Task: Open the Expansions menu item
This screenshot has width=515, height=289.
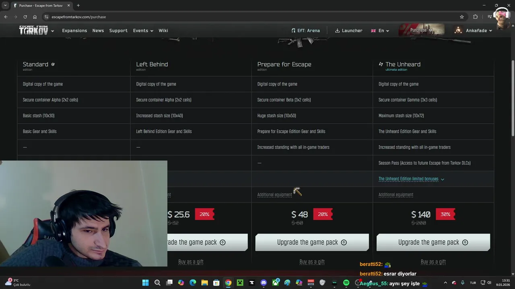Action: coord(74,31)
